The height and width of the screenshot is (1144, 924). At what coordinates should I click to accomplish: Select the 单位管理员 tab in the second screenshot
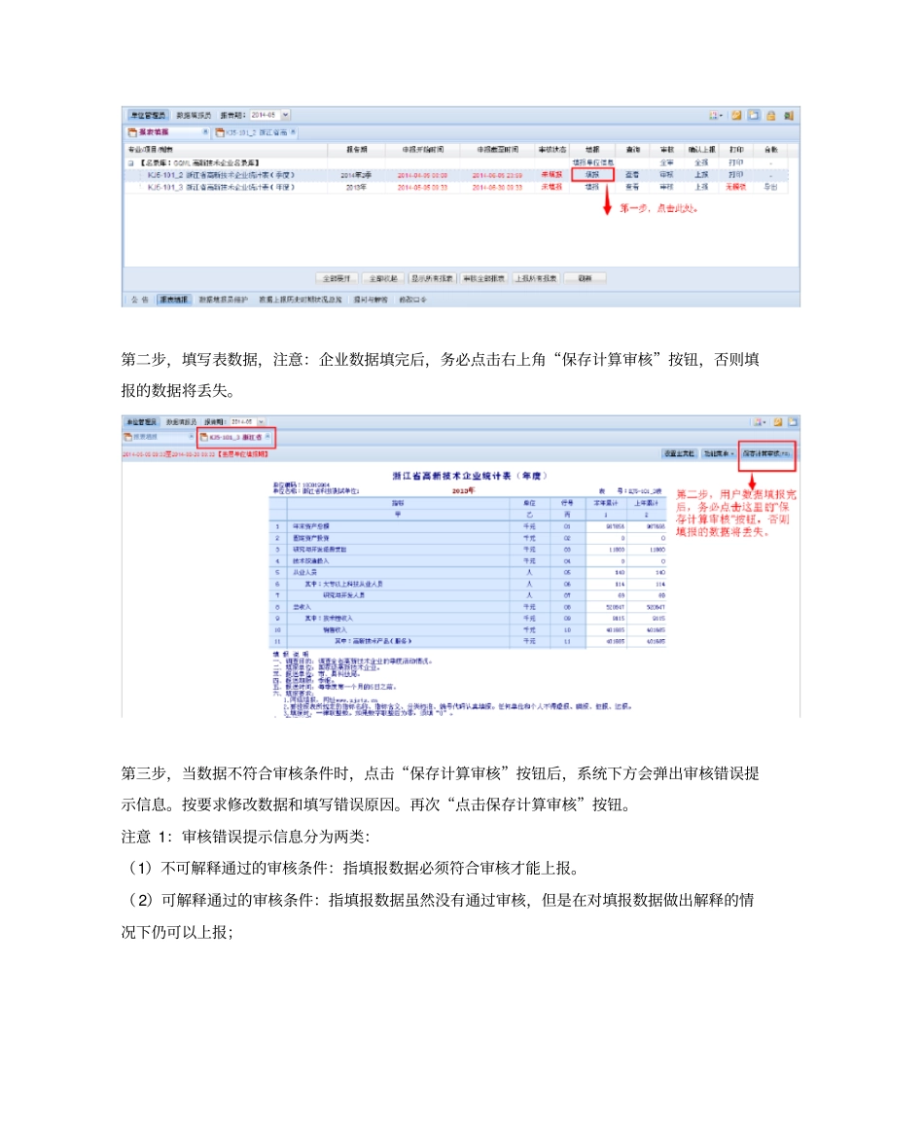pyautogui.click(x=141, y=422)
